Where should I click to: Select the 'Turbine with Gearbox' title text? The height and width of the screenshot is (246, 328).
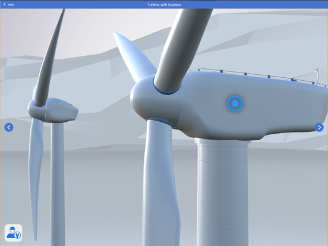(x=164, y=4)
